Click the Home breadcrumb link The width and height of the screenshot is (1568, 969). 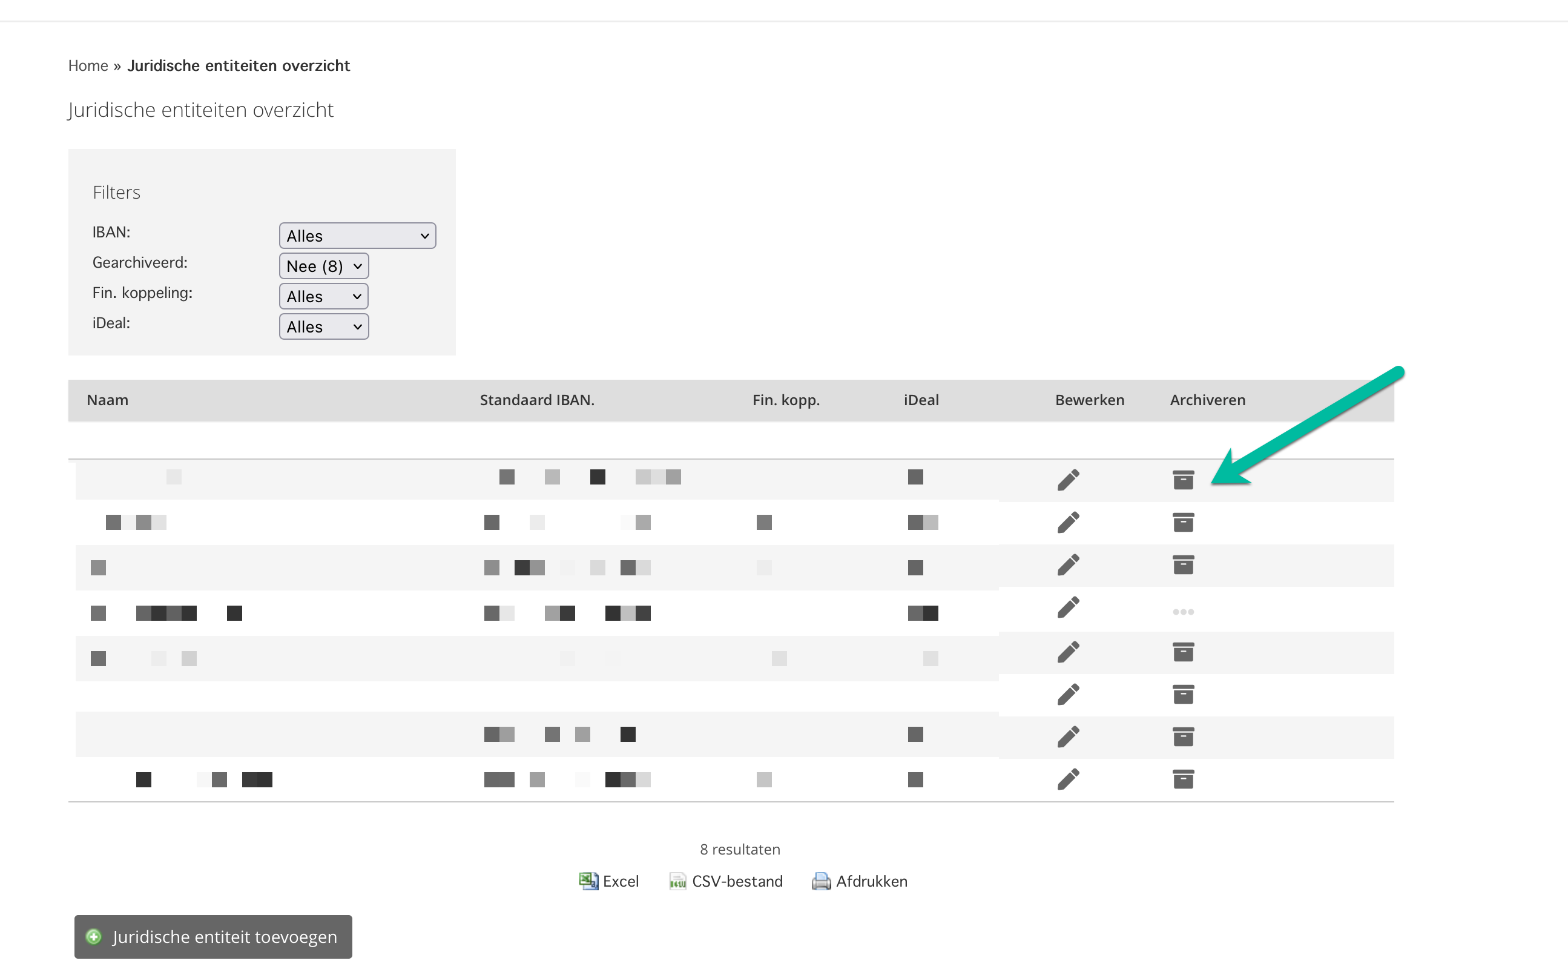pos(88,65)
